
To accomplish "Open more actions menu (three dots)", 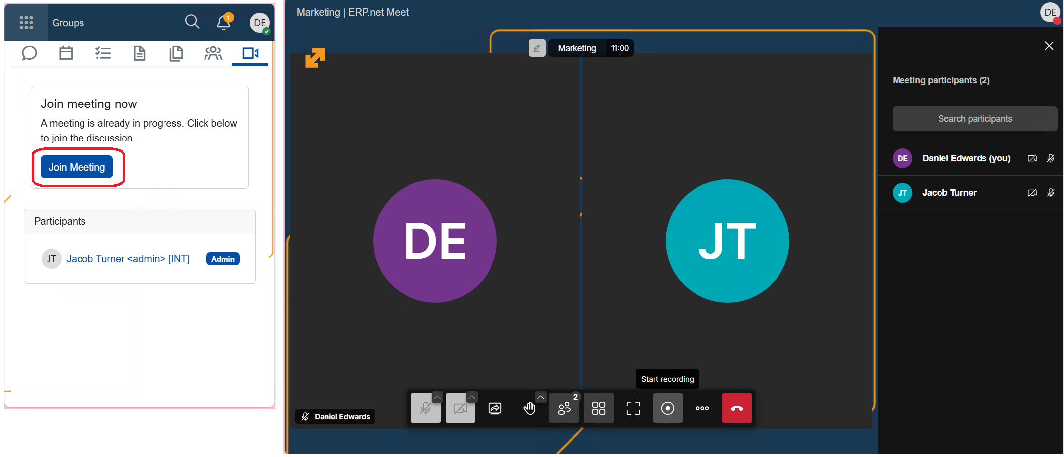I will click(702, 408).
